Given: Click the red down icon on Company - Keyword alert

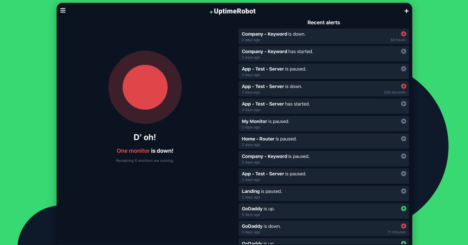Looking at the screenshot, I should click(x=404, y=33).
